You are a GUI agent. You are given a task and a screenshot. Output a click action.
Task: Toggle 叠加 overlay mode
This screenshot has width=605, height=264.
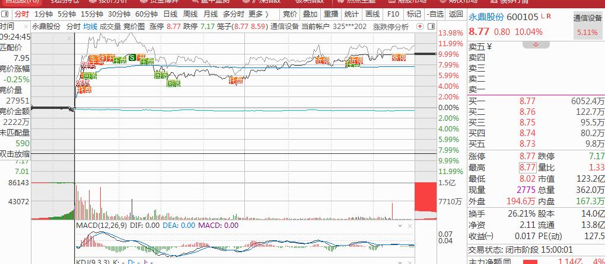(310, 14)
